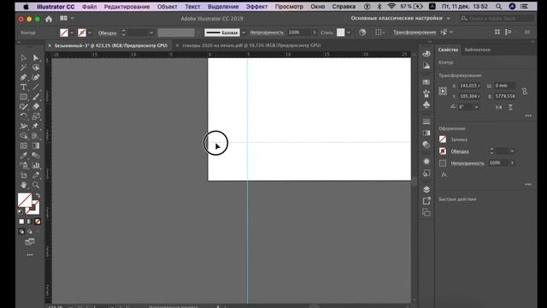Select the Rotate tool
The image size is (547, 308).
(x=23, y=116)
